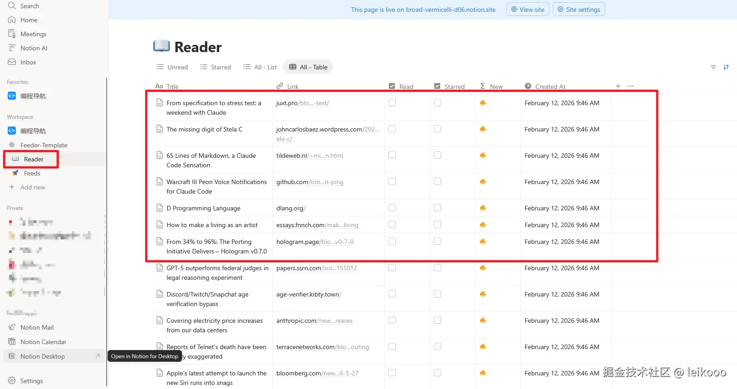Check Read for 'How to make a living as an artist'
The height and width of the screenshot is (389, 737).
pos(392,225)
